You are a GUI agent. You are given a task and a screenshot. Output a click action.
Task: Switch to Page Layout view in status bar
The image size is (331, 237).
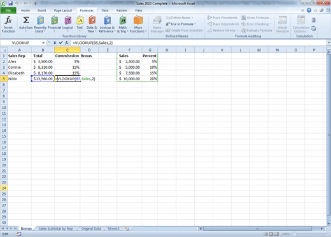click(x=271, y=234)
